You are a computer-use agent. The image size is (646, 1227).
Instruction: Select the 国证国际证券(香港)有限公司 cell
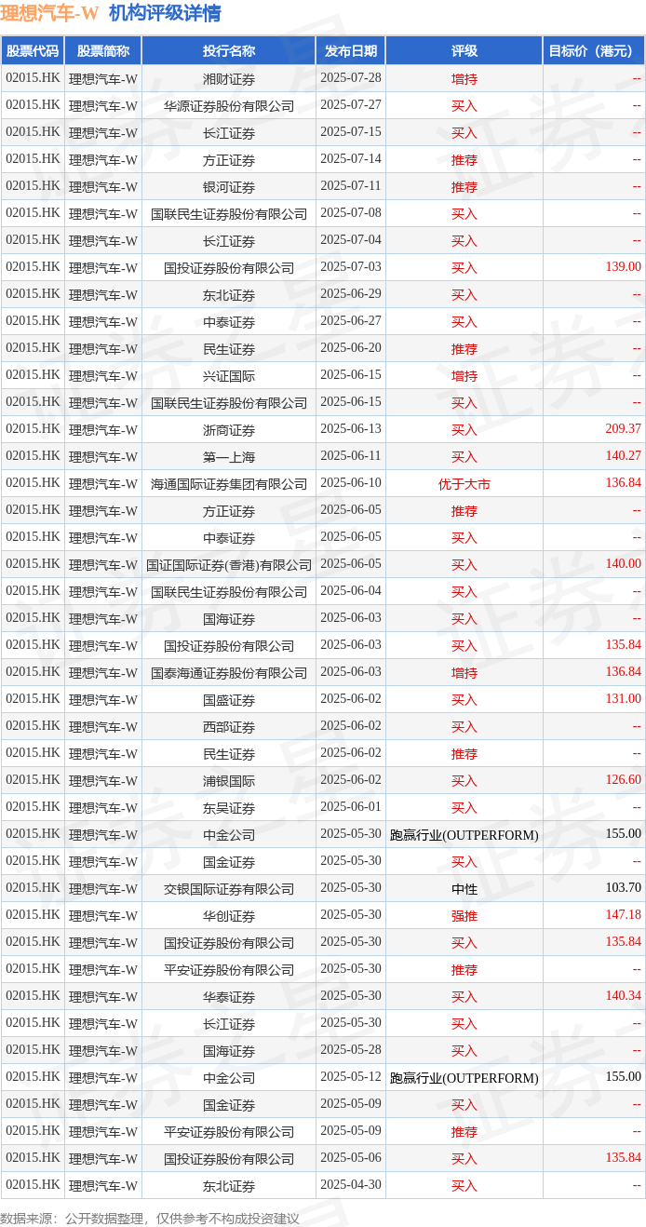pos(229,565)
